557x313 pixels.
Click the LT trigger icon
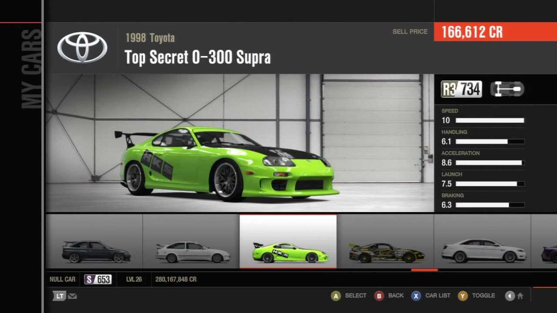[x=59, y=296]
